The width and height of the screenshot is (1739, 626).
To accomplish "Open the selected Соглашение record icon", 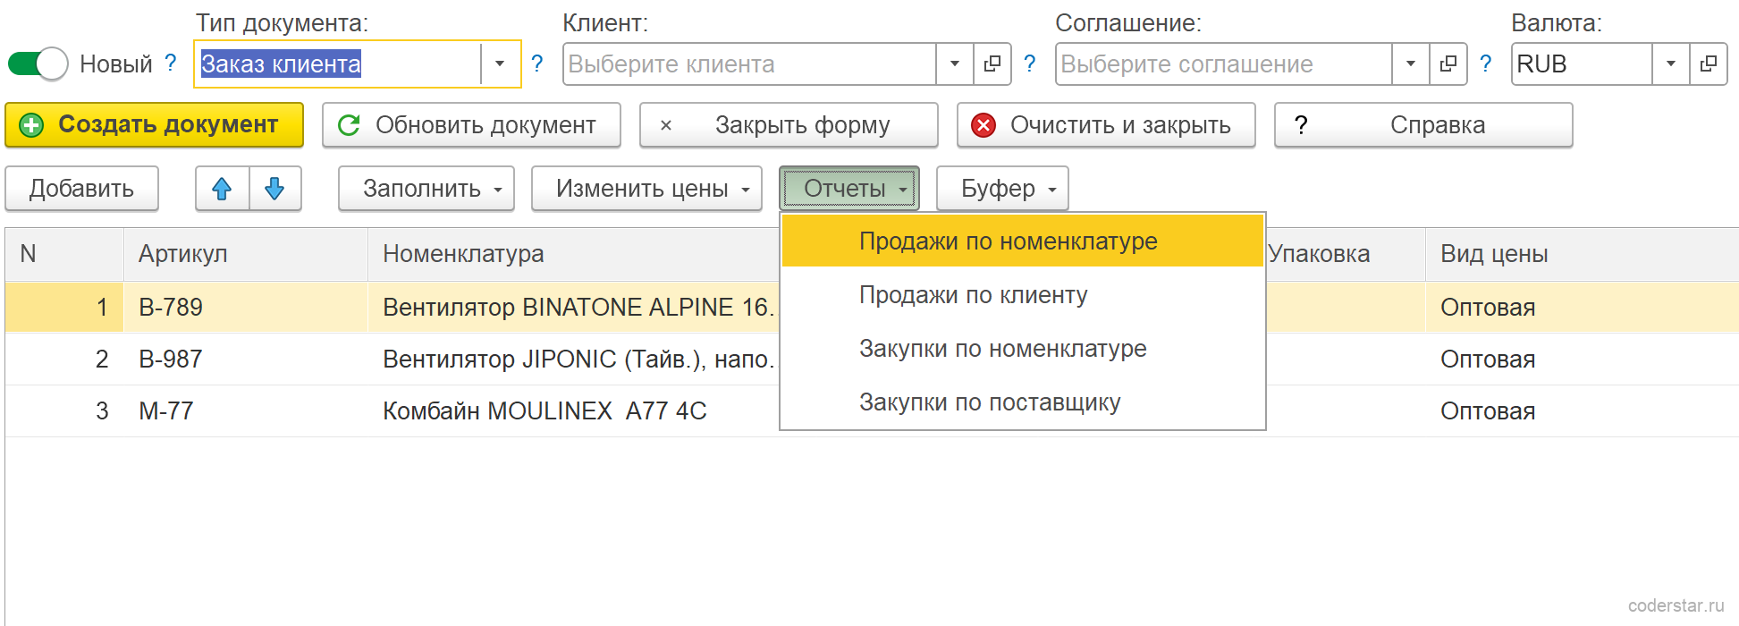I will (x=1448, y=64).
